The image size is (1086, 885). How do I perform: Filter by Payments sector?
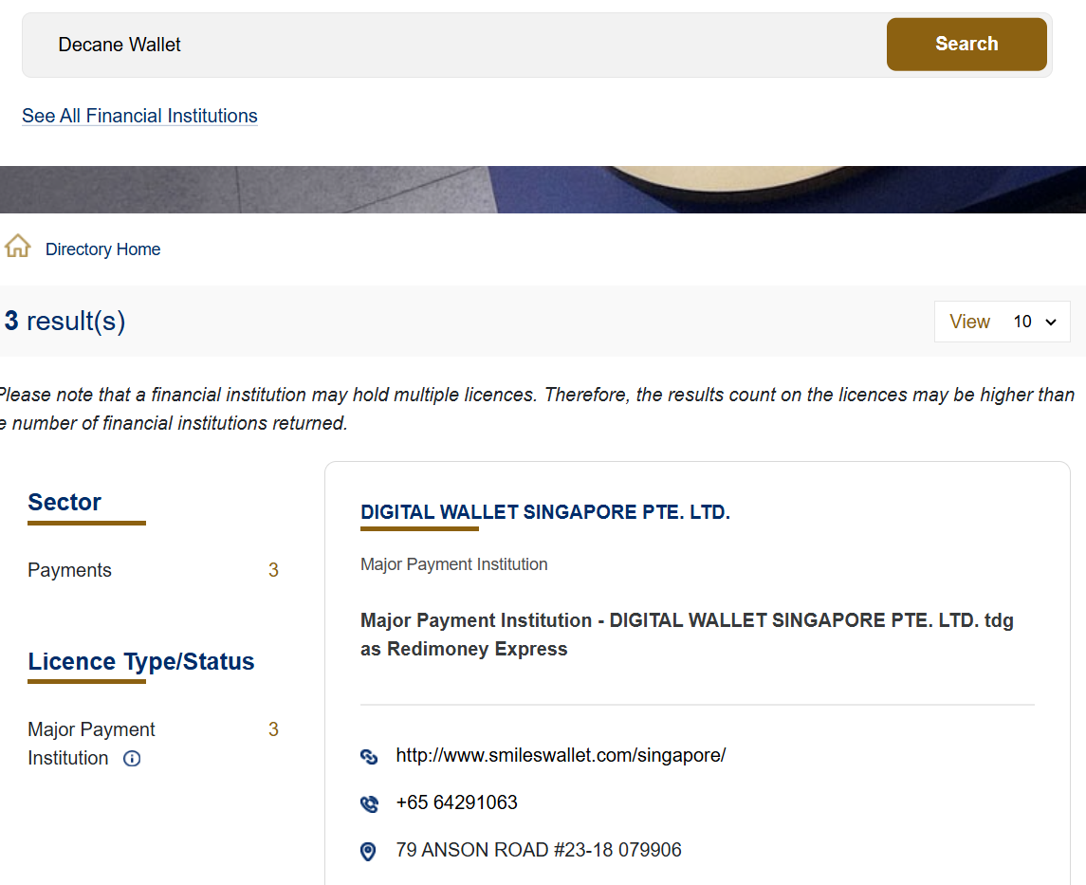pyautogui.click(x=69, y=570)
